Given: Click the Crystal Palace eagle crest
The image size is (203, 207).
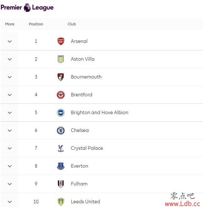Looking at the screenshot, I should (x=61, y=148).
